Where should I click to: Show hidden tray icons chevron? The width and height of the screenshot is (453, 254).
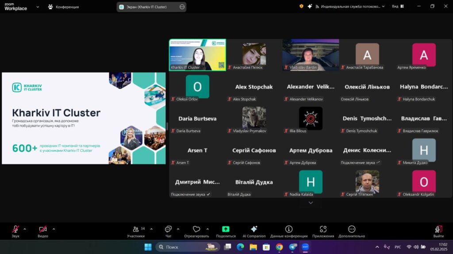[x=377, y=247]
